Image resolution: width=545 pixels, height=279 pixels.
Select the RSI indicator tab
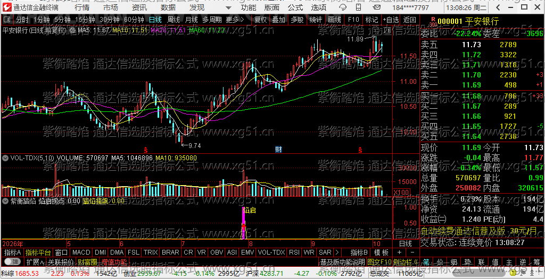[x=294, y=252]
